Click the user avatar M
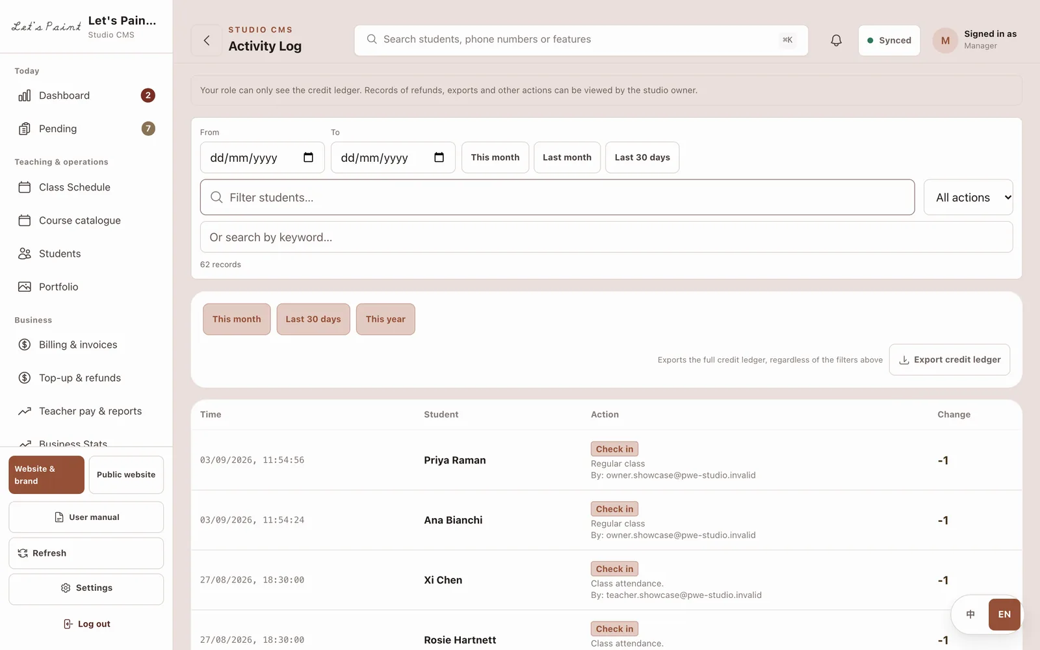1040x650 pixels. [x=945, y=40]
